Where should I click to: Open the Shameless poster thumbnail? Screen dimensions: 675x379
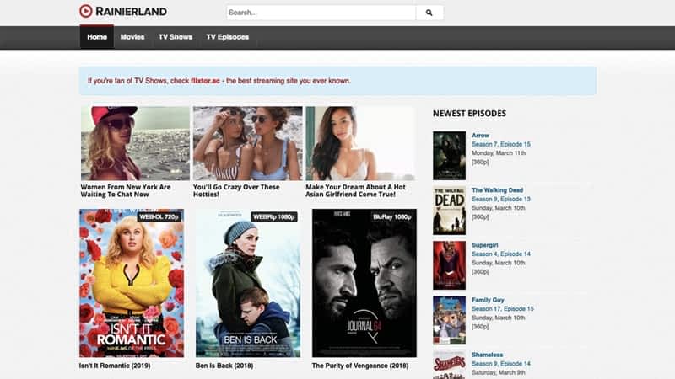pyautogui.click(x=449, y=365)
